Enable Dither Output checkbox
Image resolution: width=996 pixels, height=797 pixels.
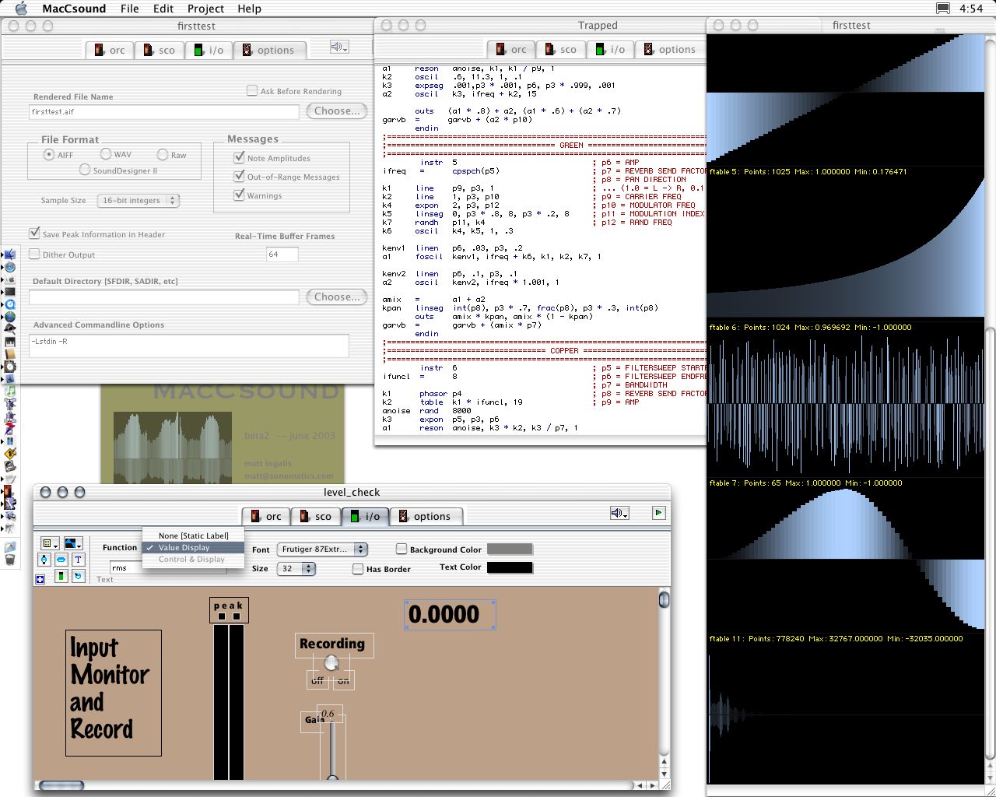34,254
